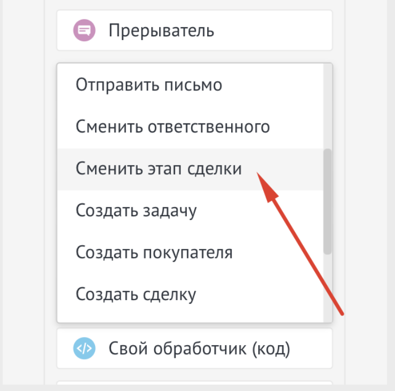Click the word "ответственного" in the second option

point(208,127)
